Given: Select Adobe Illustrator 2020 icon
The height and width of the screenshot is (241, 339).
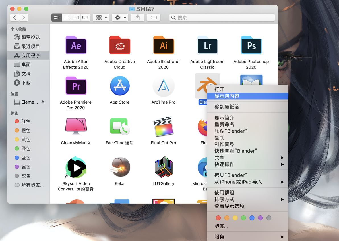Looking at the screenshot, I should click(164, 45).
